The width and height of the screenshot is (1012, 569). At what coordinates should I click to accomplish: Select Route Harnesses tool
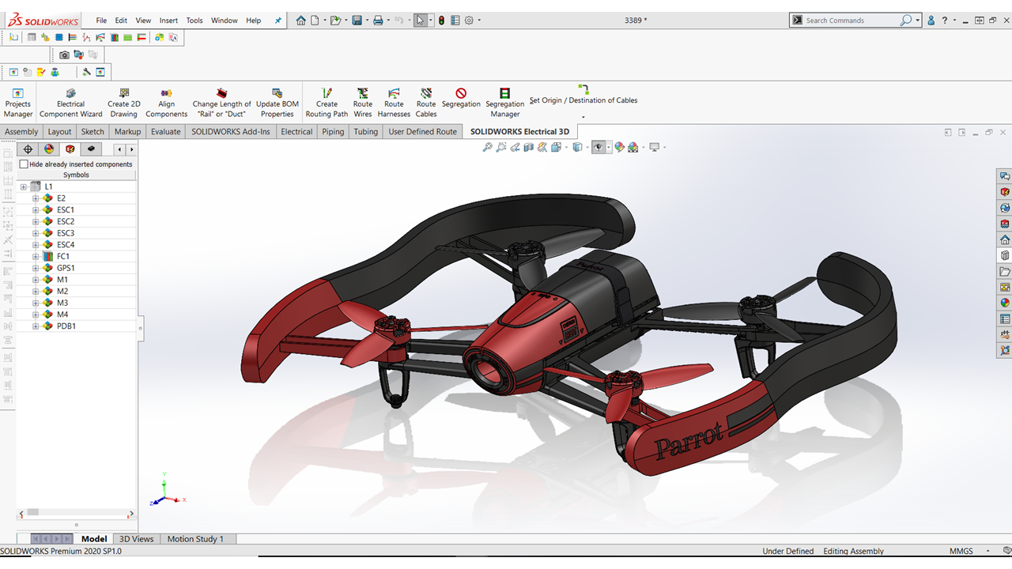(x=394, y=103)
